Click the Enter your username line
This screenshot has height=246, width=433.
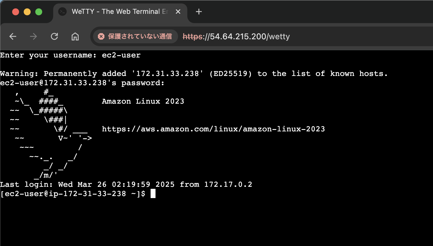coord(70,55)
